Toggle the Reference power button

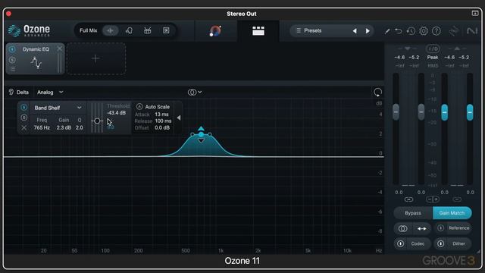coord(440,228)
